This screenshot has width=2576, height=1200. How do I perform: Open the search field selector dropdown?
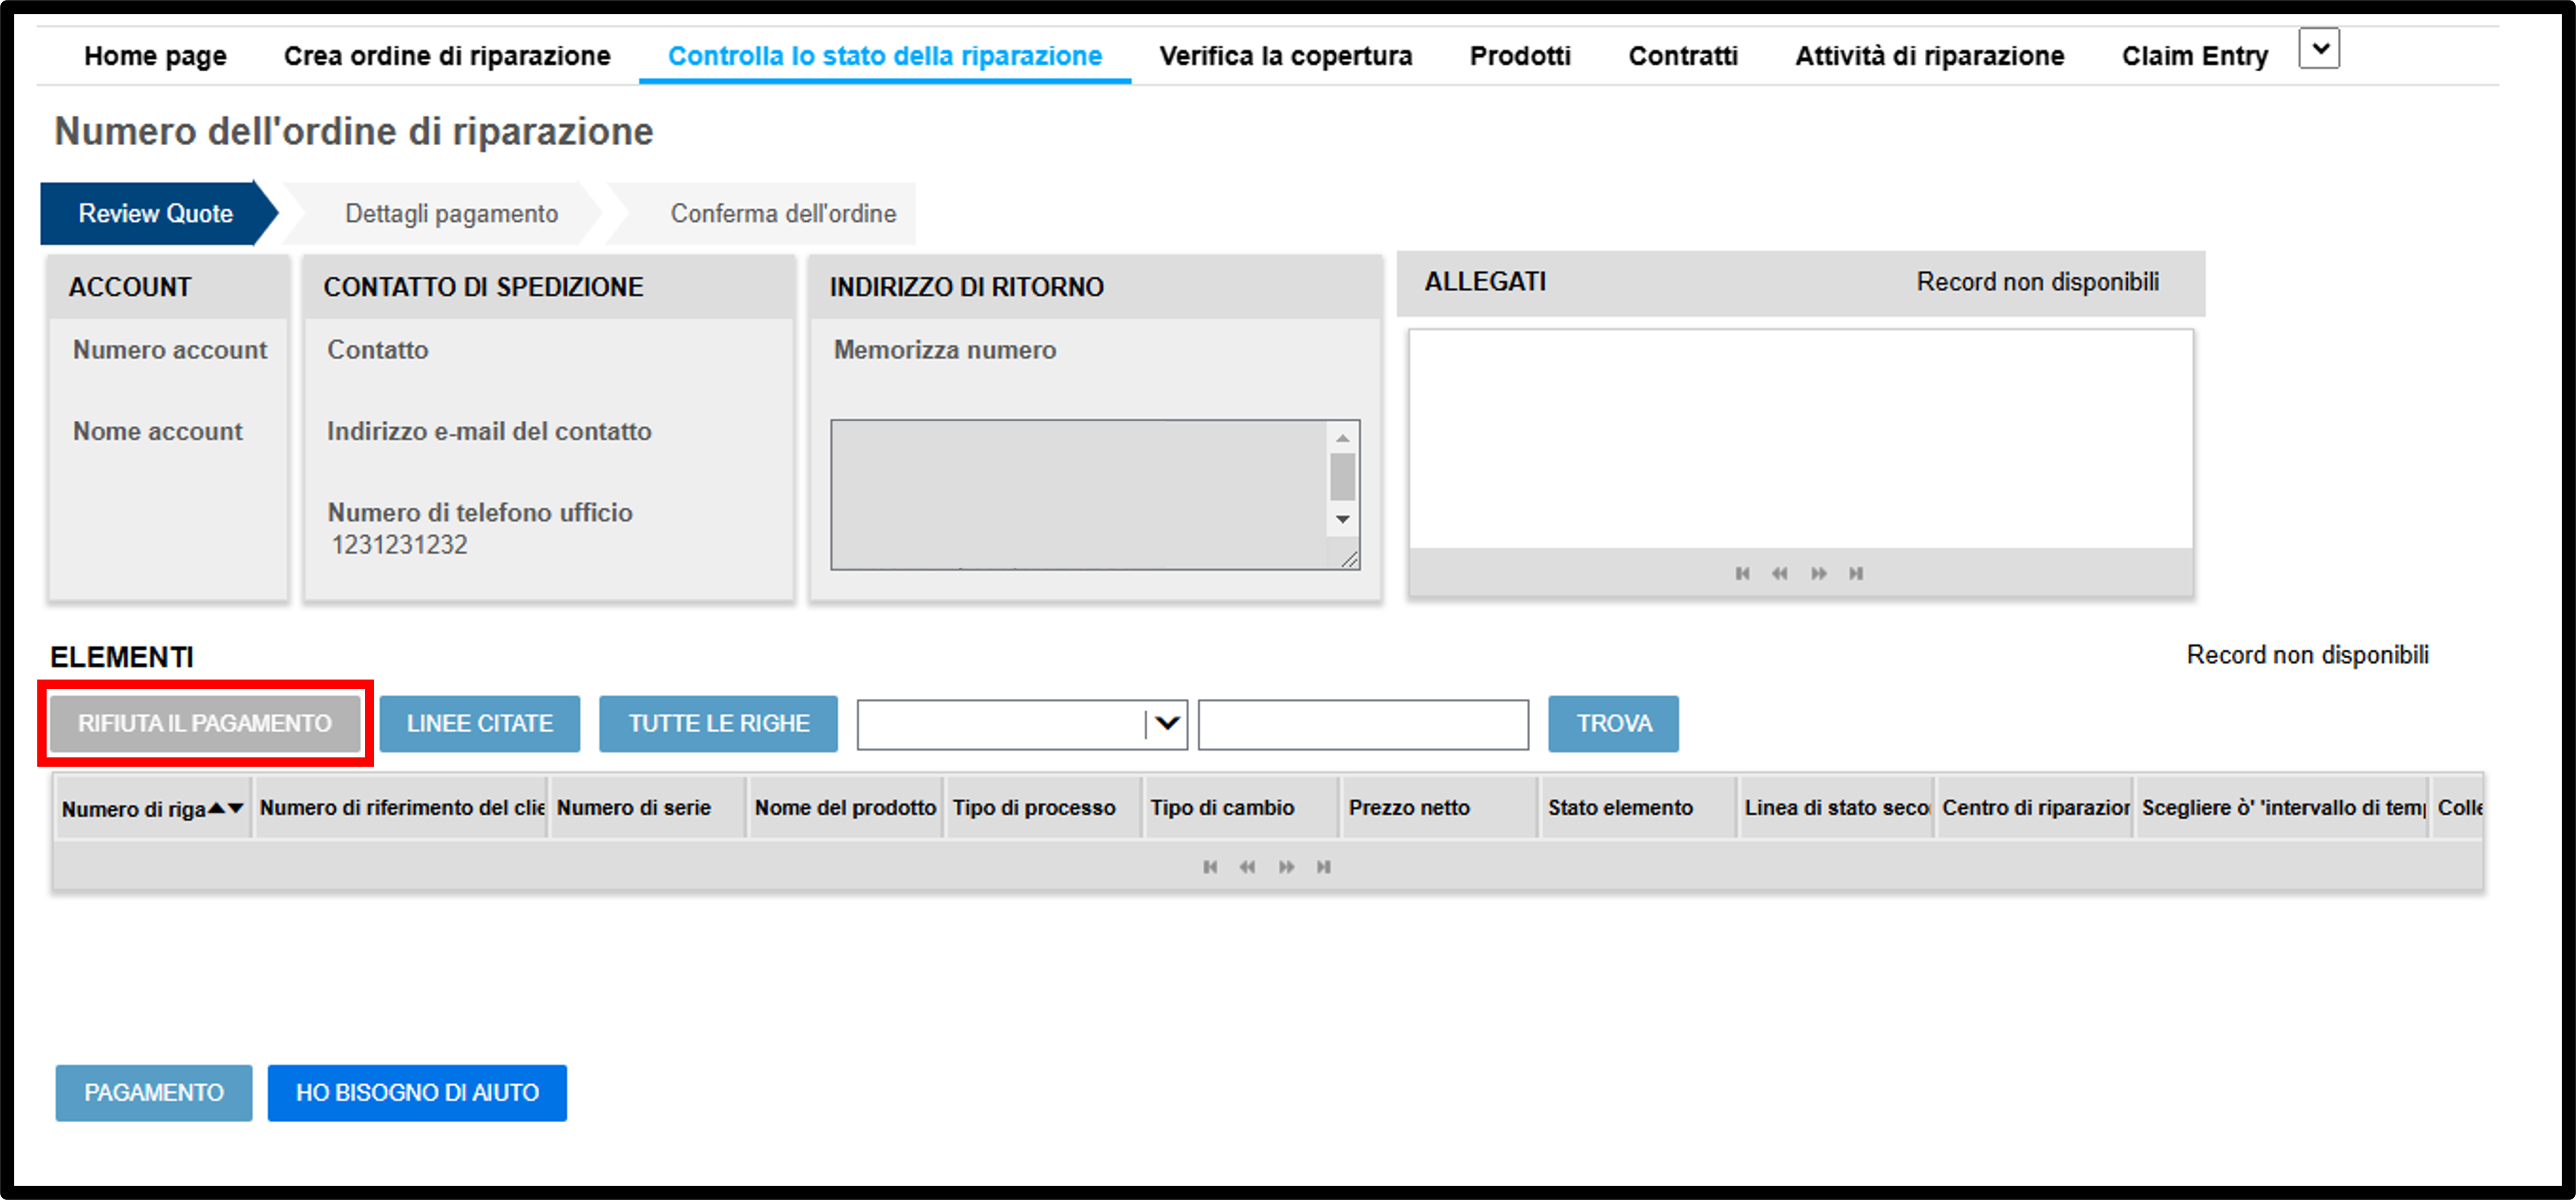[1166, 723]
